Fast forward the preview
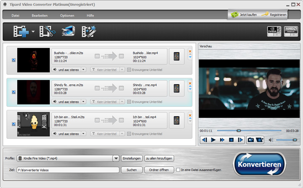Screen dimensions: 303x188 click(x=222, y=140)
